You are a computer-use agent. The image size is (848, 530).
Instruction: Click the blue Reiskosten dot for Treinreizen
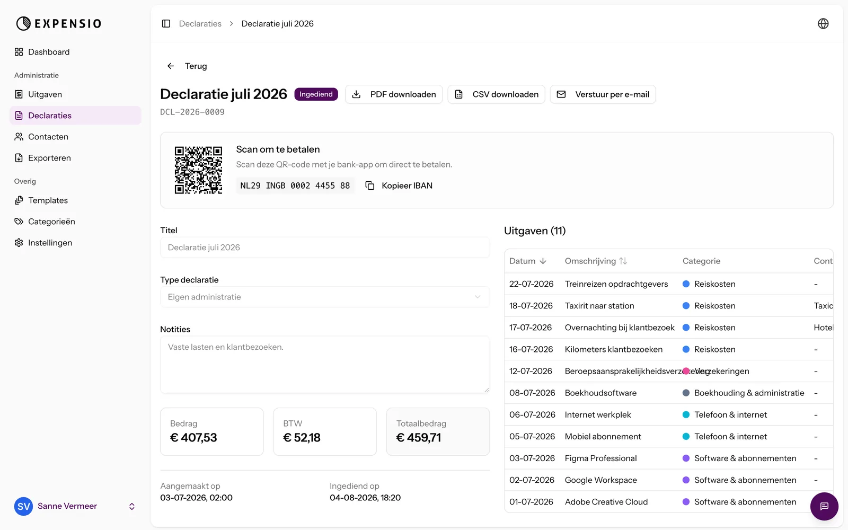click(686, 284)
